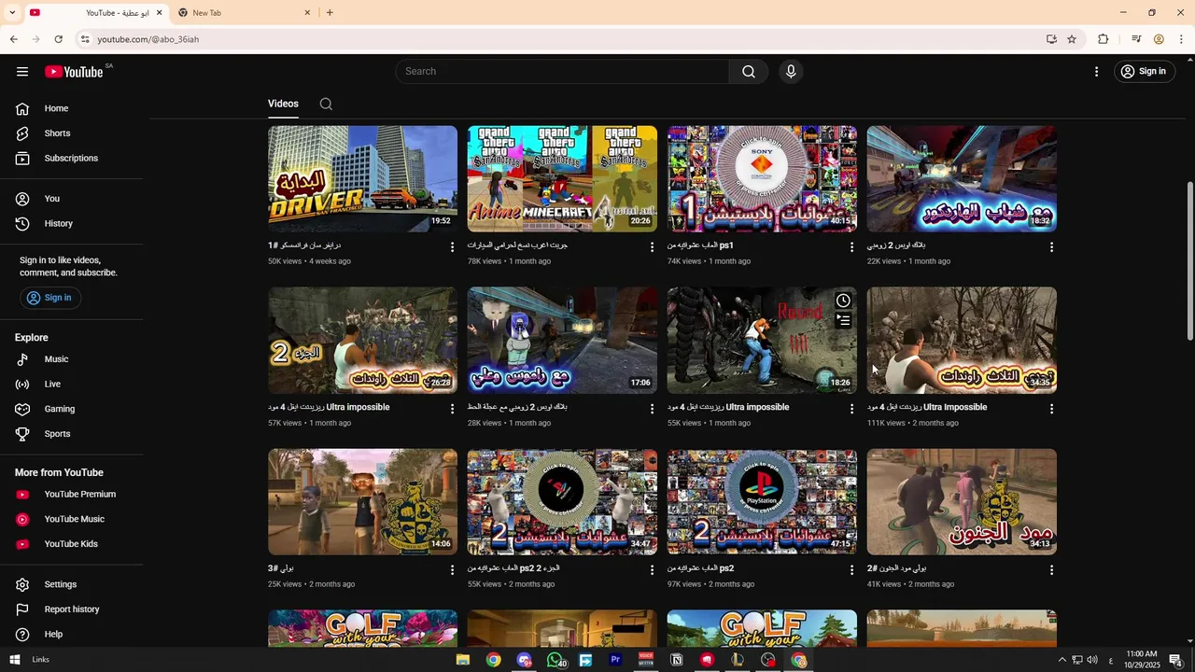This screenshot has width=1195, height=672.
Task: Click Sign in button in sidebar
Action: (x=49, y=298)
